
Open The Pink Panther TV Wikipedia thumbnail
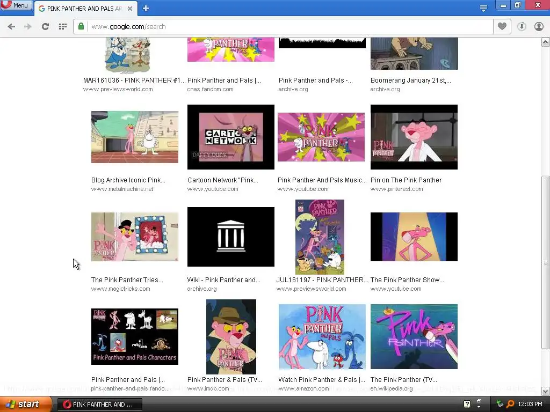coord(414,337)
